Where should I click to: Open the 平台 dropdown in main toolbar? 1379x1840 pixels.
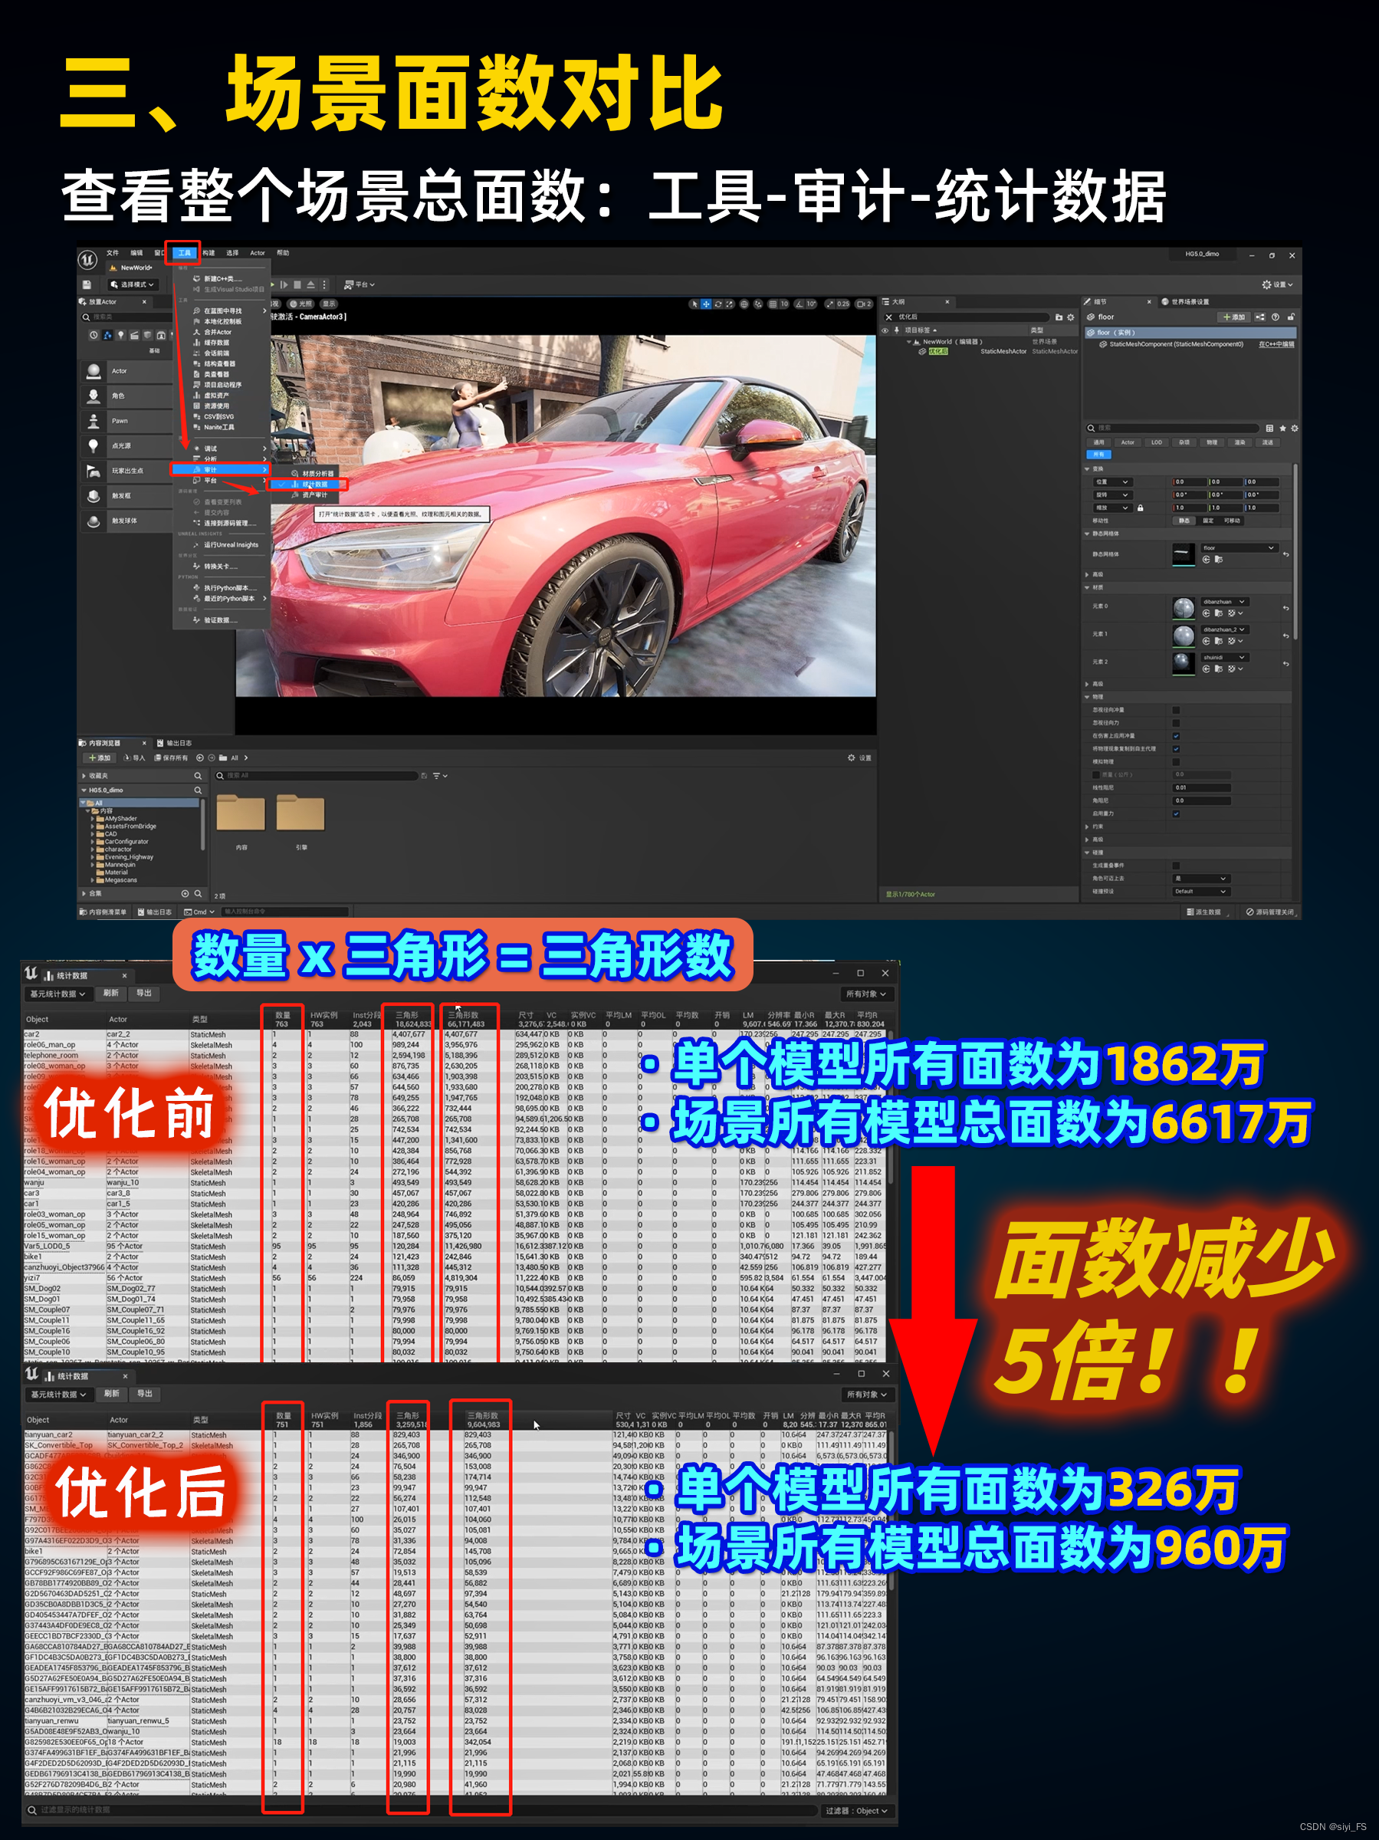pyautogui.click(x=360, y=284)
